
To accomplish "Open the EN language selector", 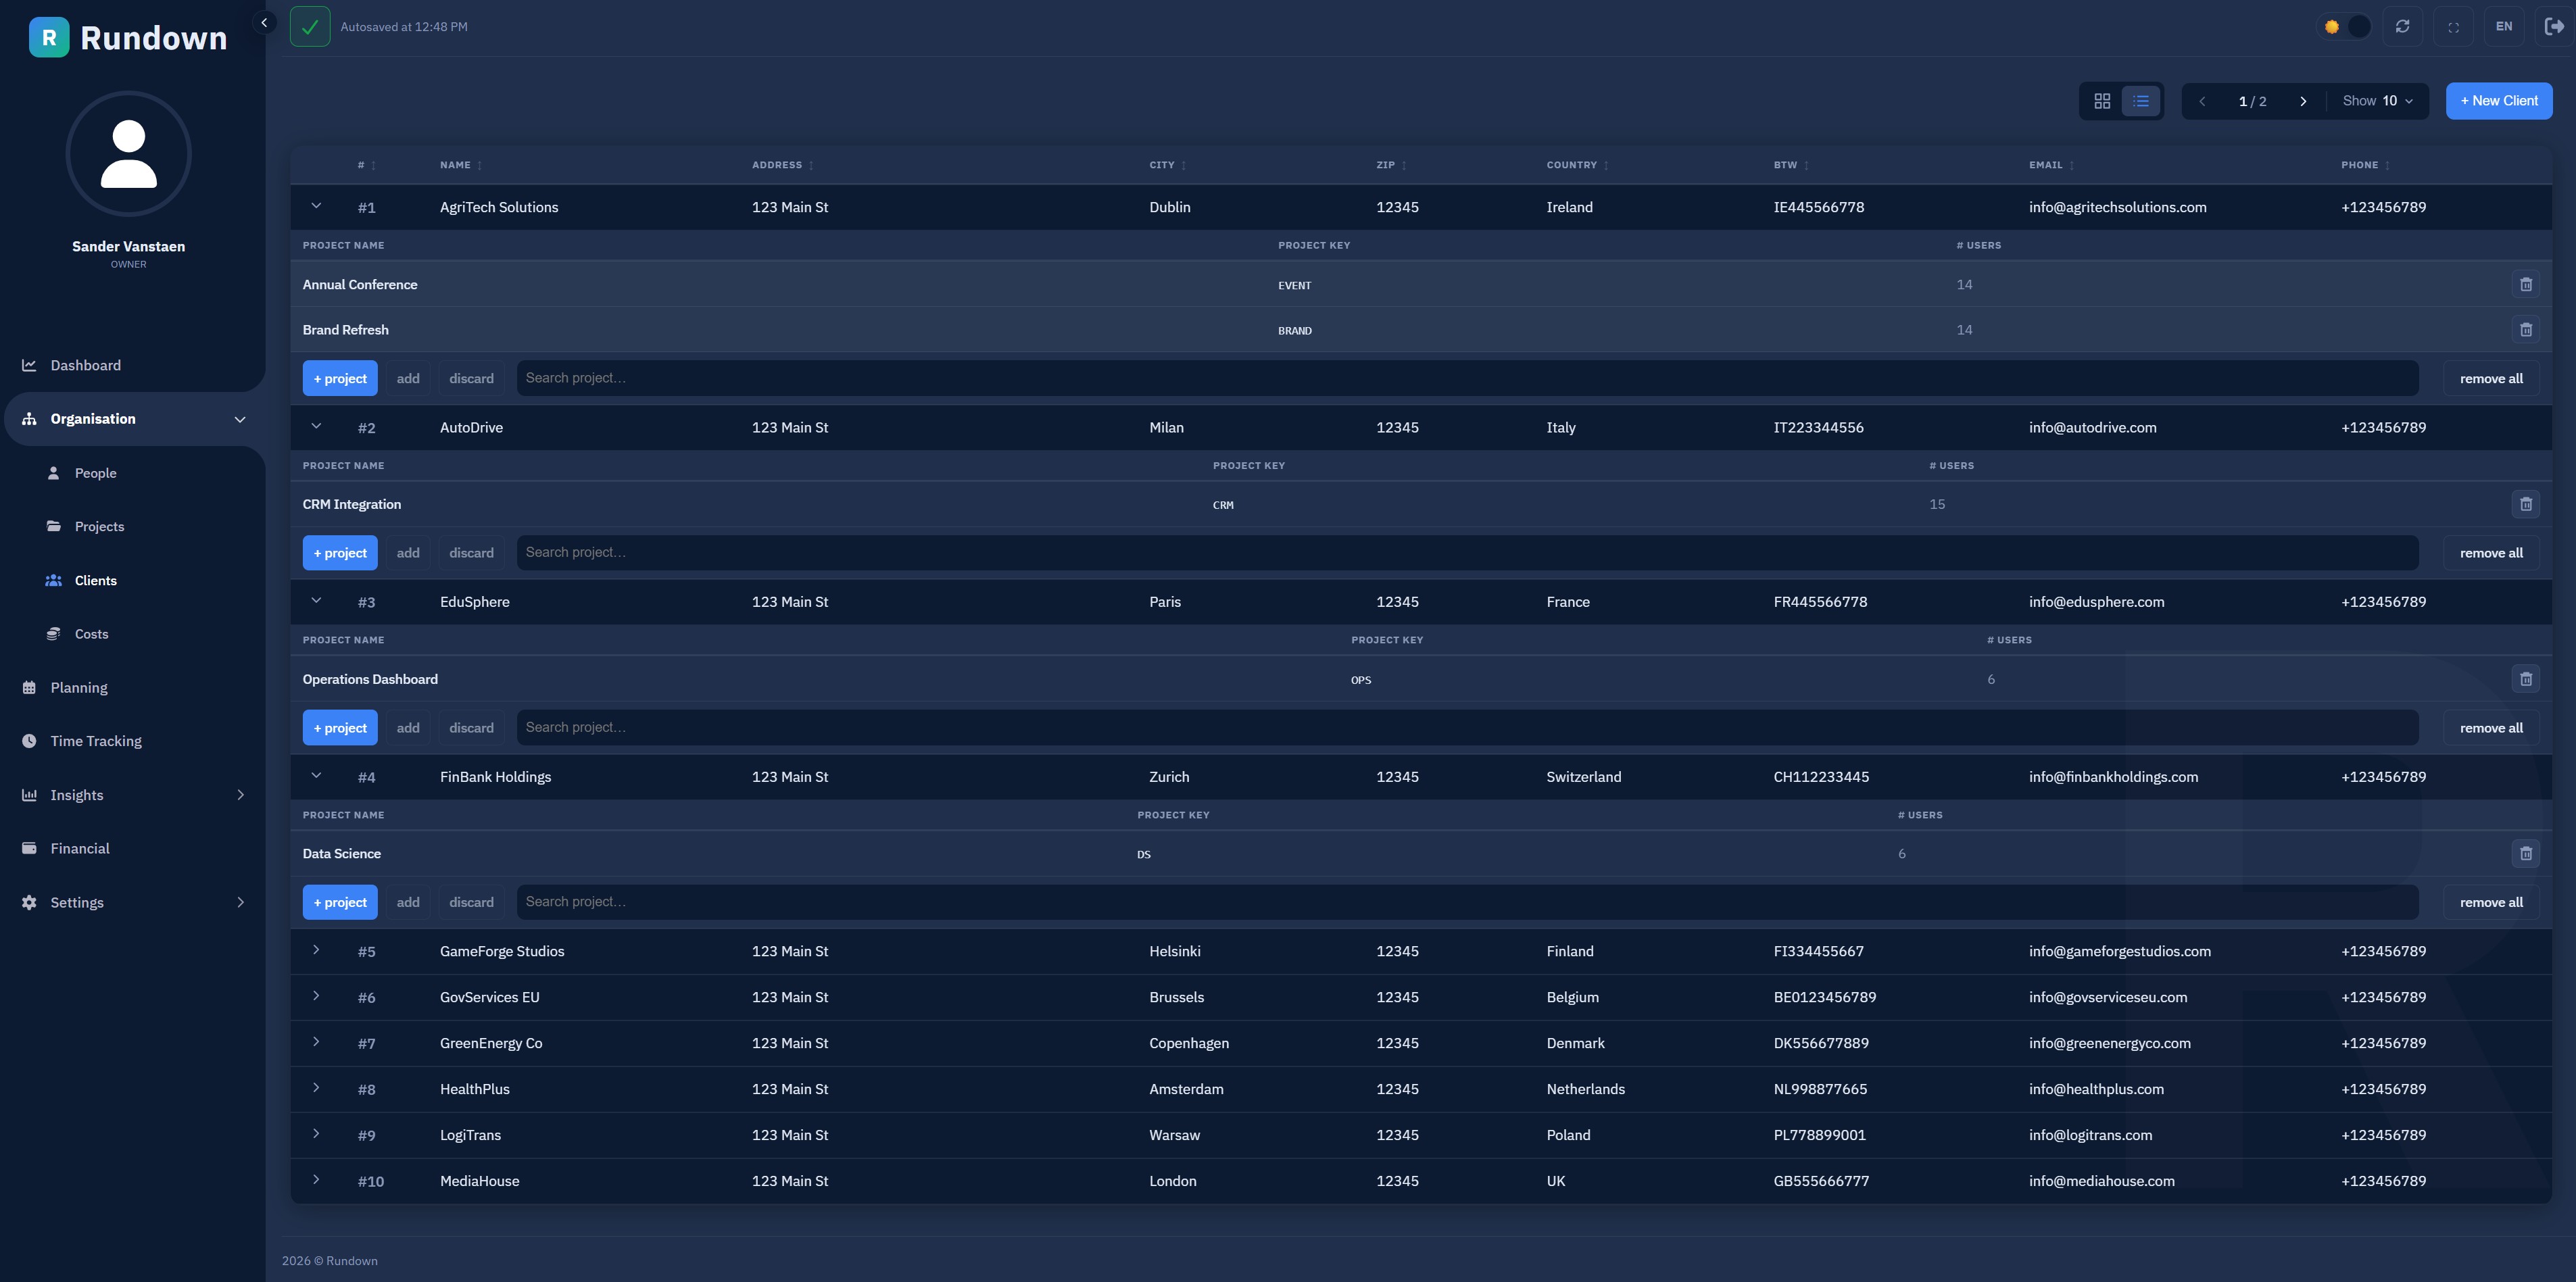I will (2504, 27).
